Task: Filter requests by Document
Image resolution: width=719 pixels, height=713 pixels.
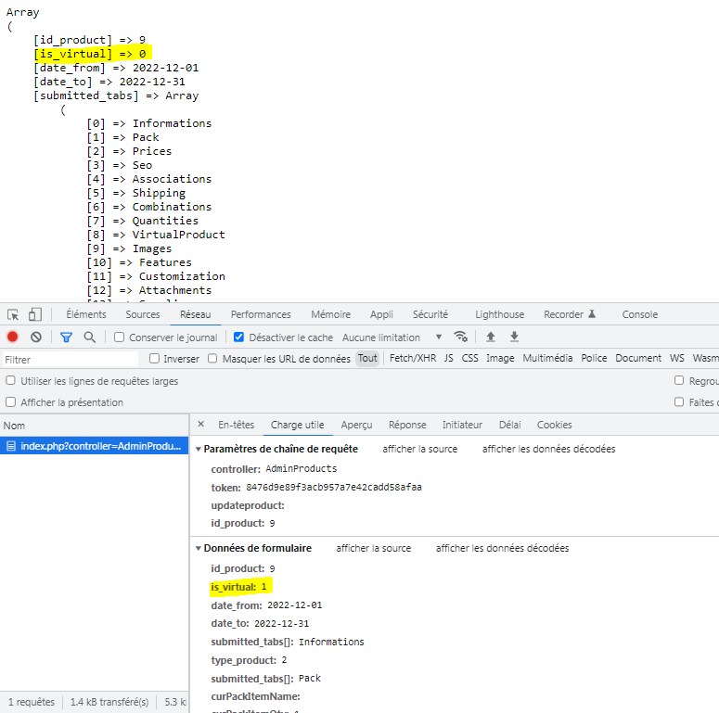Action: tap(638, 358)
